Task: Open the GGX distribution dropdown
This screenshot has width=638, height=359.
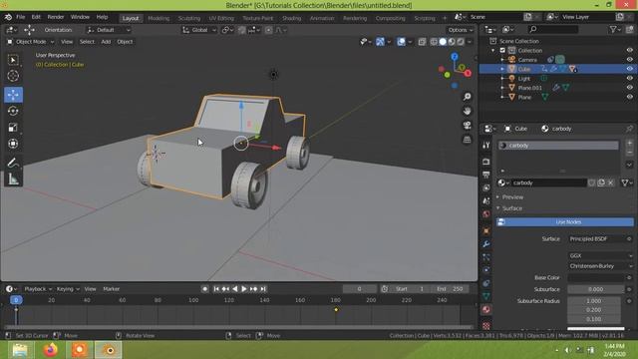Action: point(600,256)
